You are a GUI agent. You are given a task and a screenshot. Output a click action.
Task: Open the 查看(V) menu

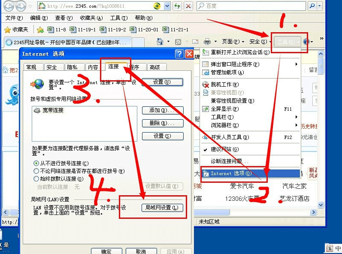(64, 18)
